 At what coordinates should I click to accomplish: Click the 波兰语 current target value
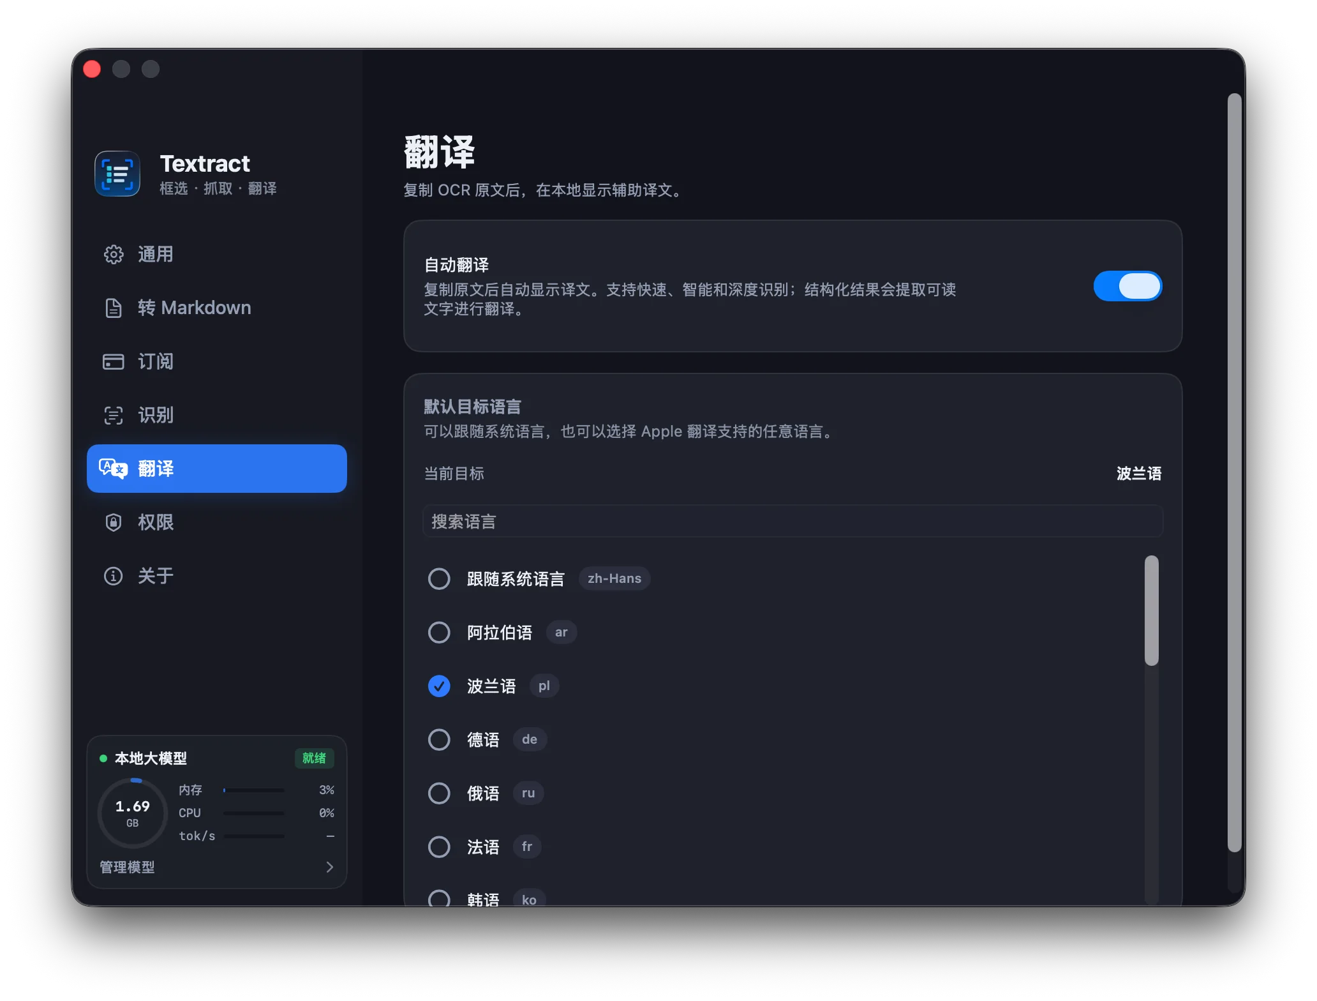(1139, 474)
